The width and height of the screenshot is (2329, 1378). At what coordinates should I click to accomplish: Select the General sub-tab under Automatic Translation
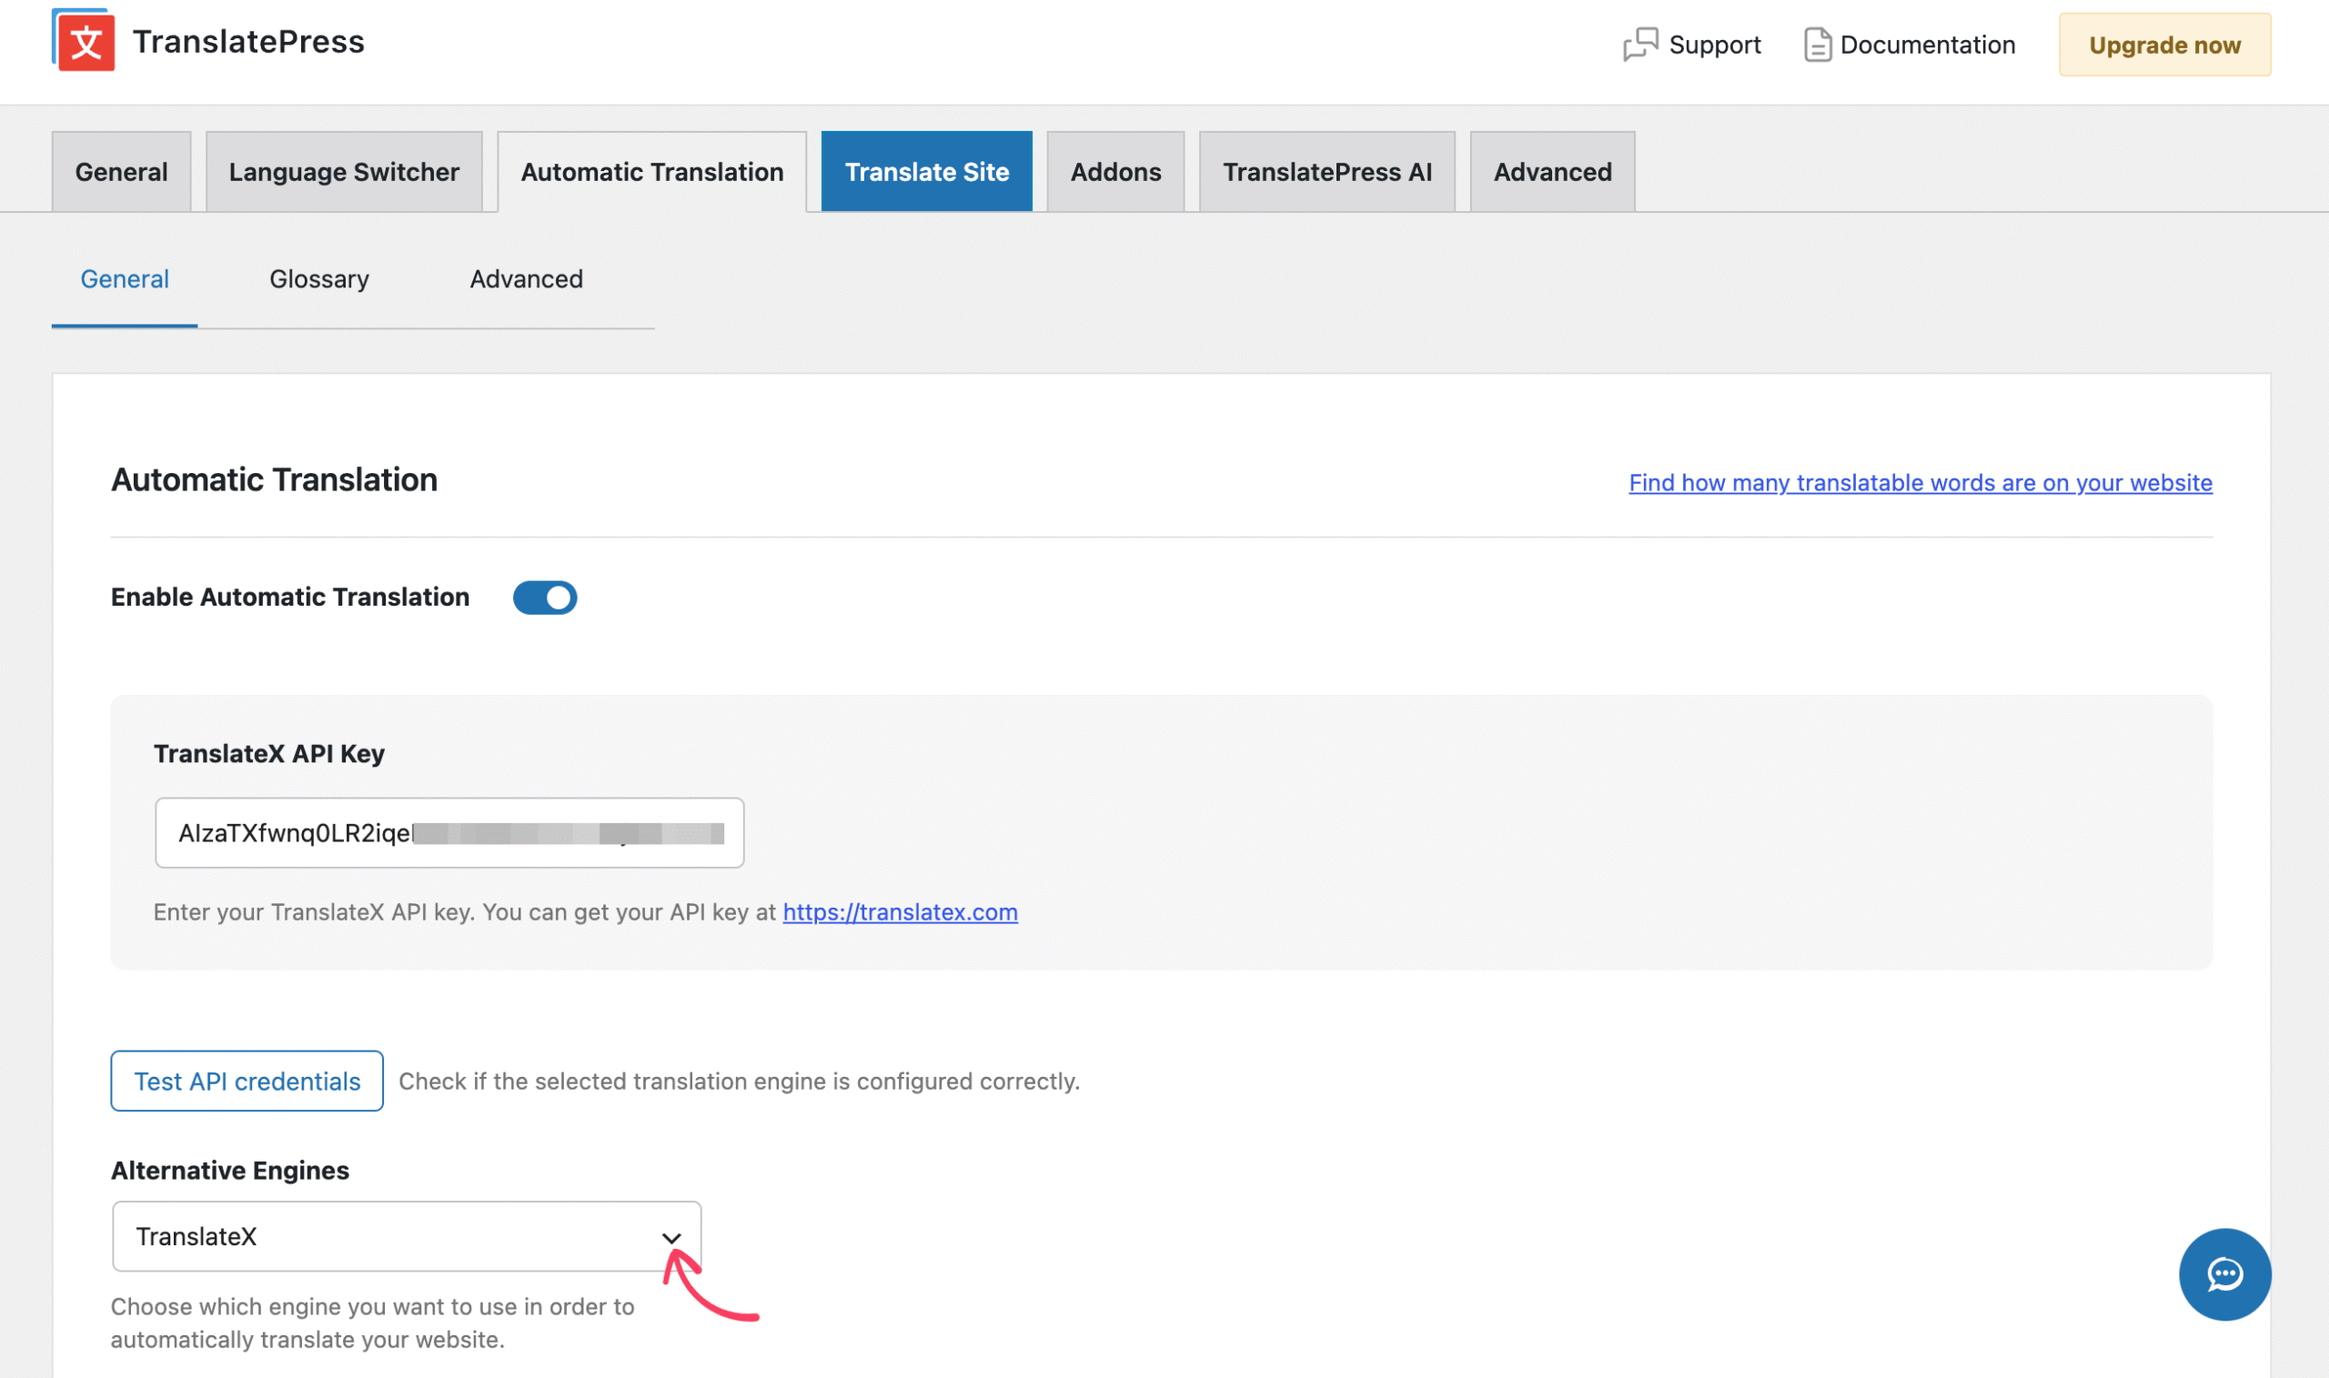125,279
